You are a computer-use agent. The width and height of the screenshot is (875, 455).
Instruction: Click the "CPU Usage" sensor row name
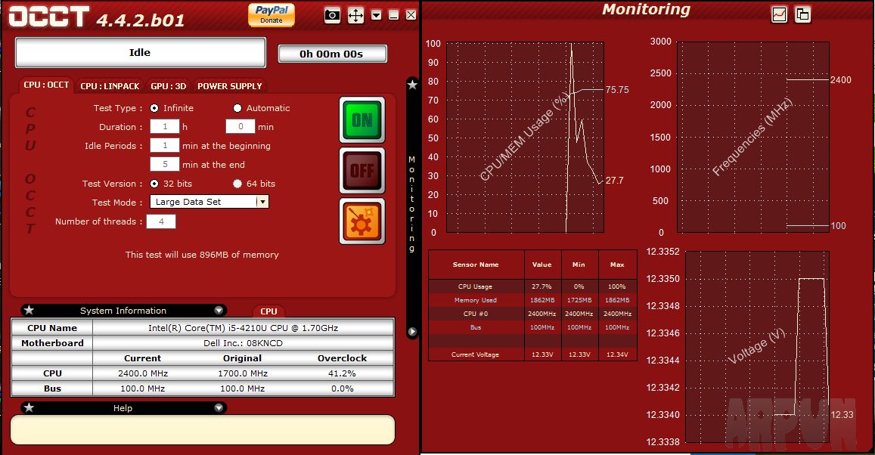(x=476, y=286)
